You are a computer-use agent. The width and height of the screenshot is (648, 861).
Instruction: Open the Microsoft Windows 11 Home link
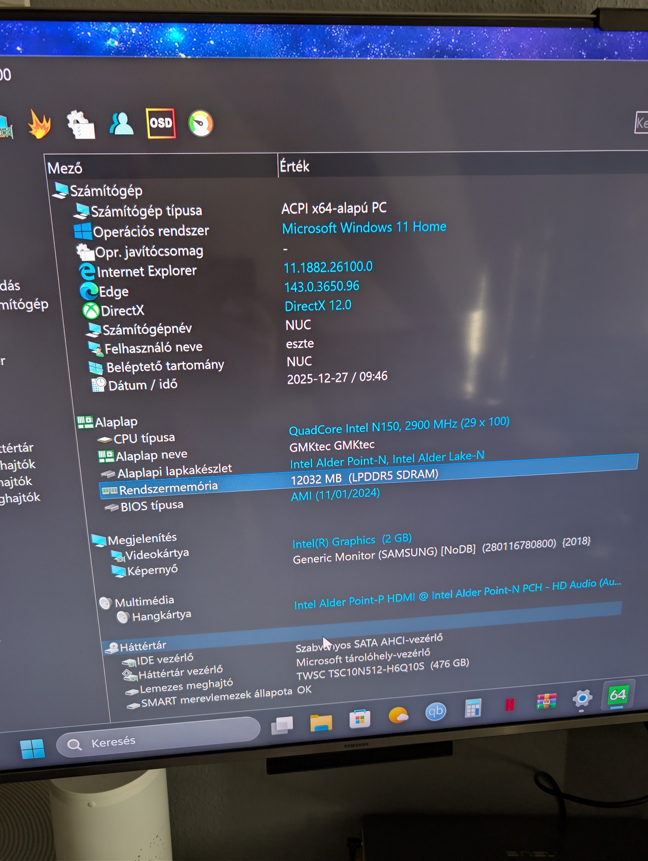coord(364,227)
